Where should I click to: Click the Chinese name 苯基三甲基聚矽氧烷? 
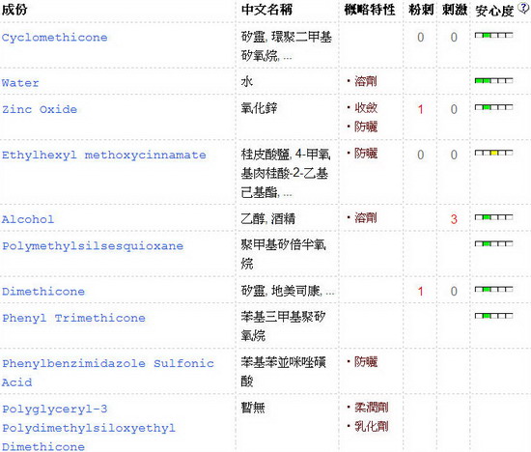[x=284, y=325]
